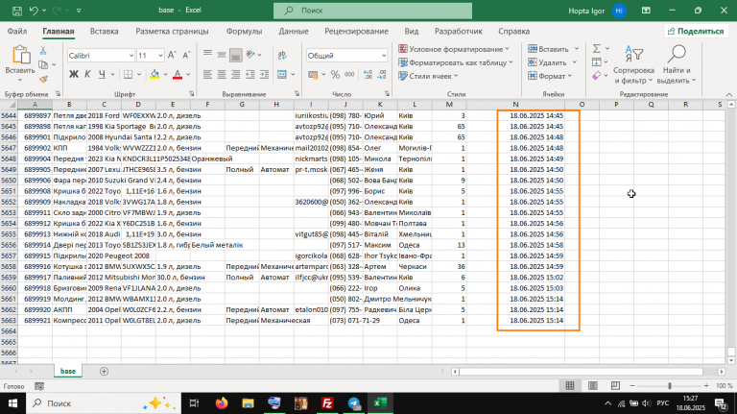
Task: Open the Файл tab
Action: pyautogui.click(x=17, y=31)
